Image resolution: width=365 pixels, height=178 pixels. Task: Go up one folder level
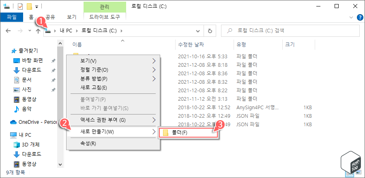point(38,31)
